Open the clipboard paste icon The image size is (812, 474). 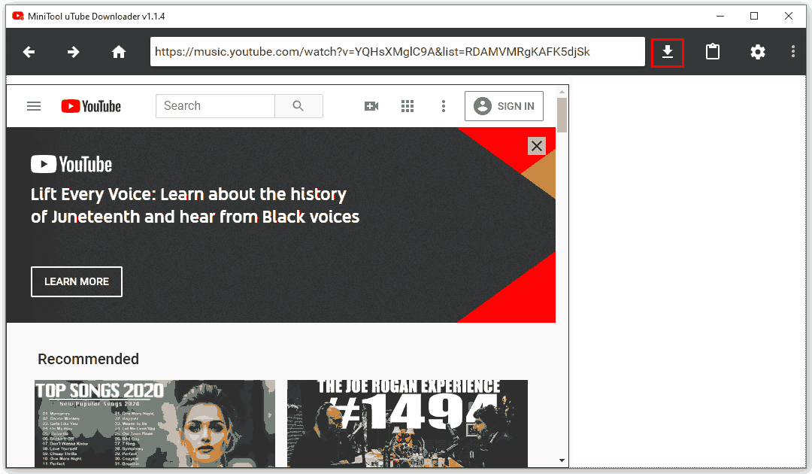713,52
